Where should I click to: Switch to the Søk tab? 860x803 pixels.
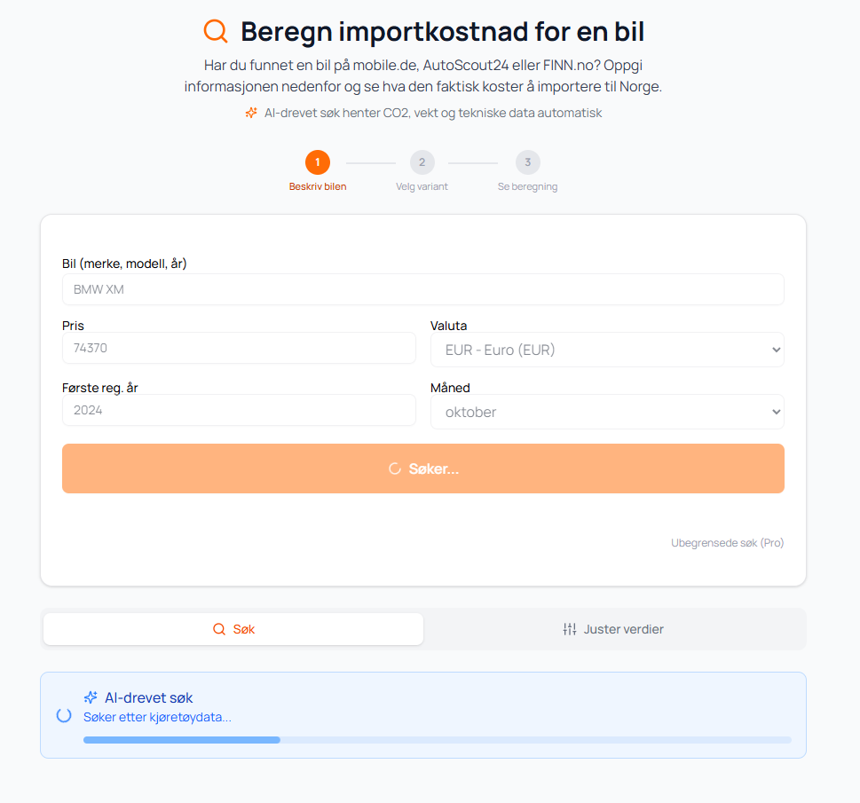(233, 629)
